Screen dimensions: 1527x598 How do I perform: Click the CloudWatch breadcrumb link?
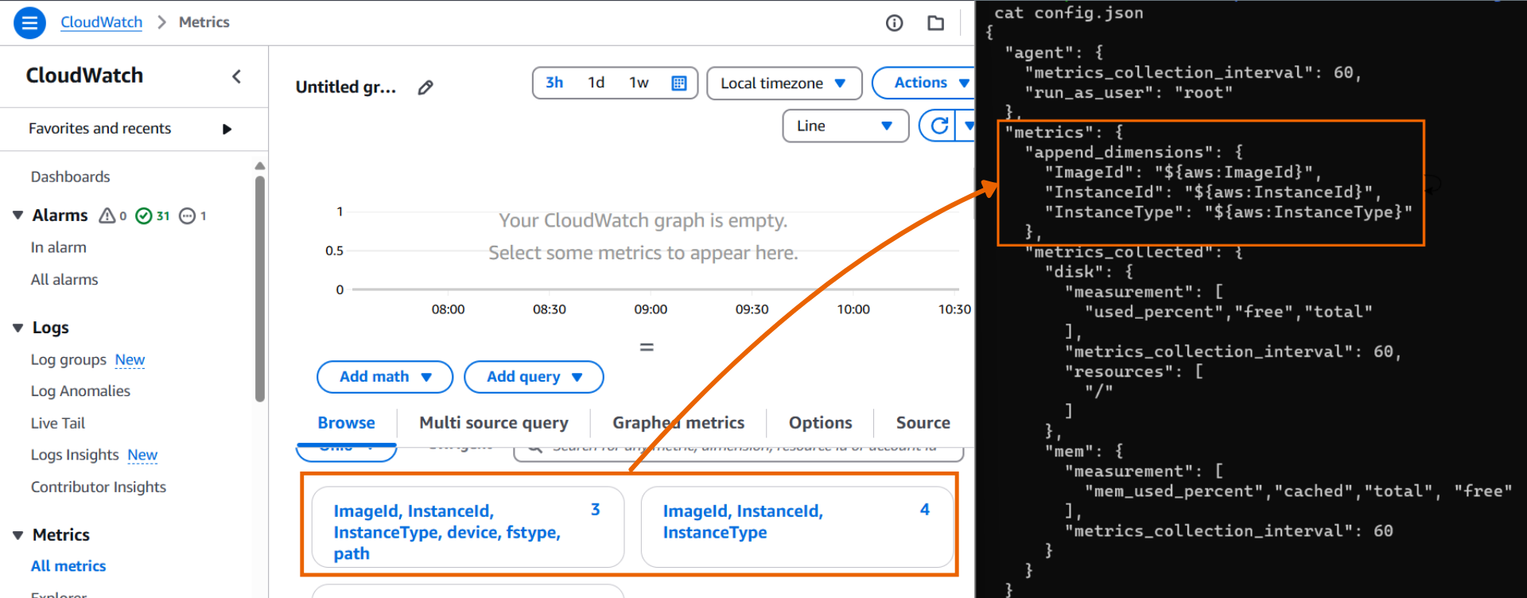click(102, 22)
